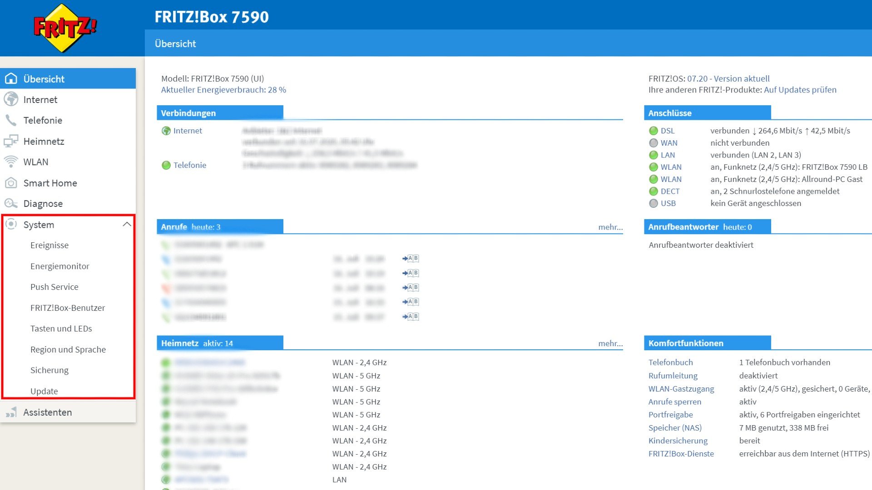Click green LED for FRITZ!Box 7590 LB WLAN

pos(654,167)
